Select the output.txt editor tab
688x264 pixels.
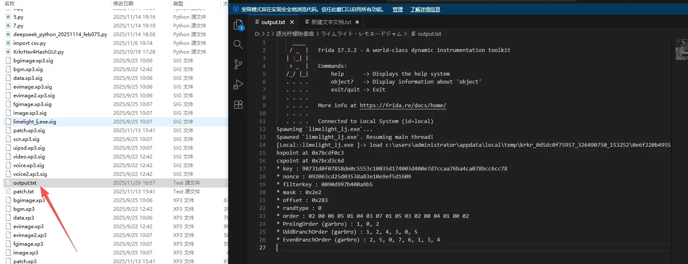[270, 22]
